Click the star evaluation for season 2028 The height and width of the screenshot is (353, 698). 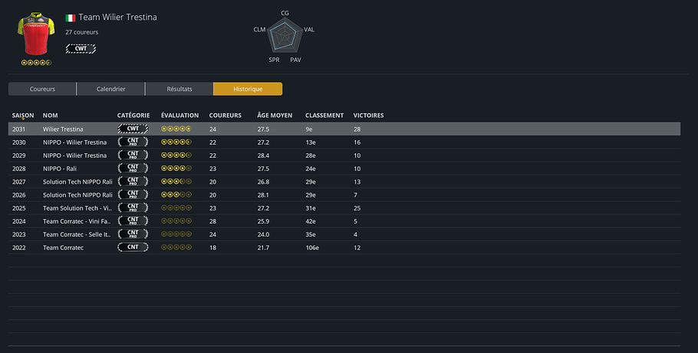176,168
